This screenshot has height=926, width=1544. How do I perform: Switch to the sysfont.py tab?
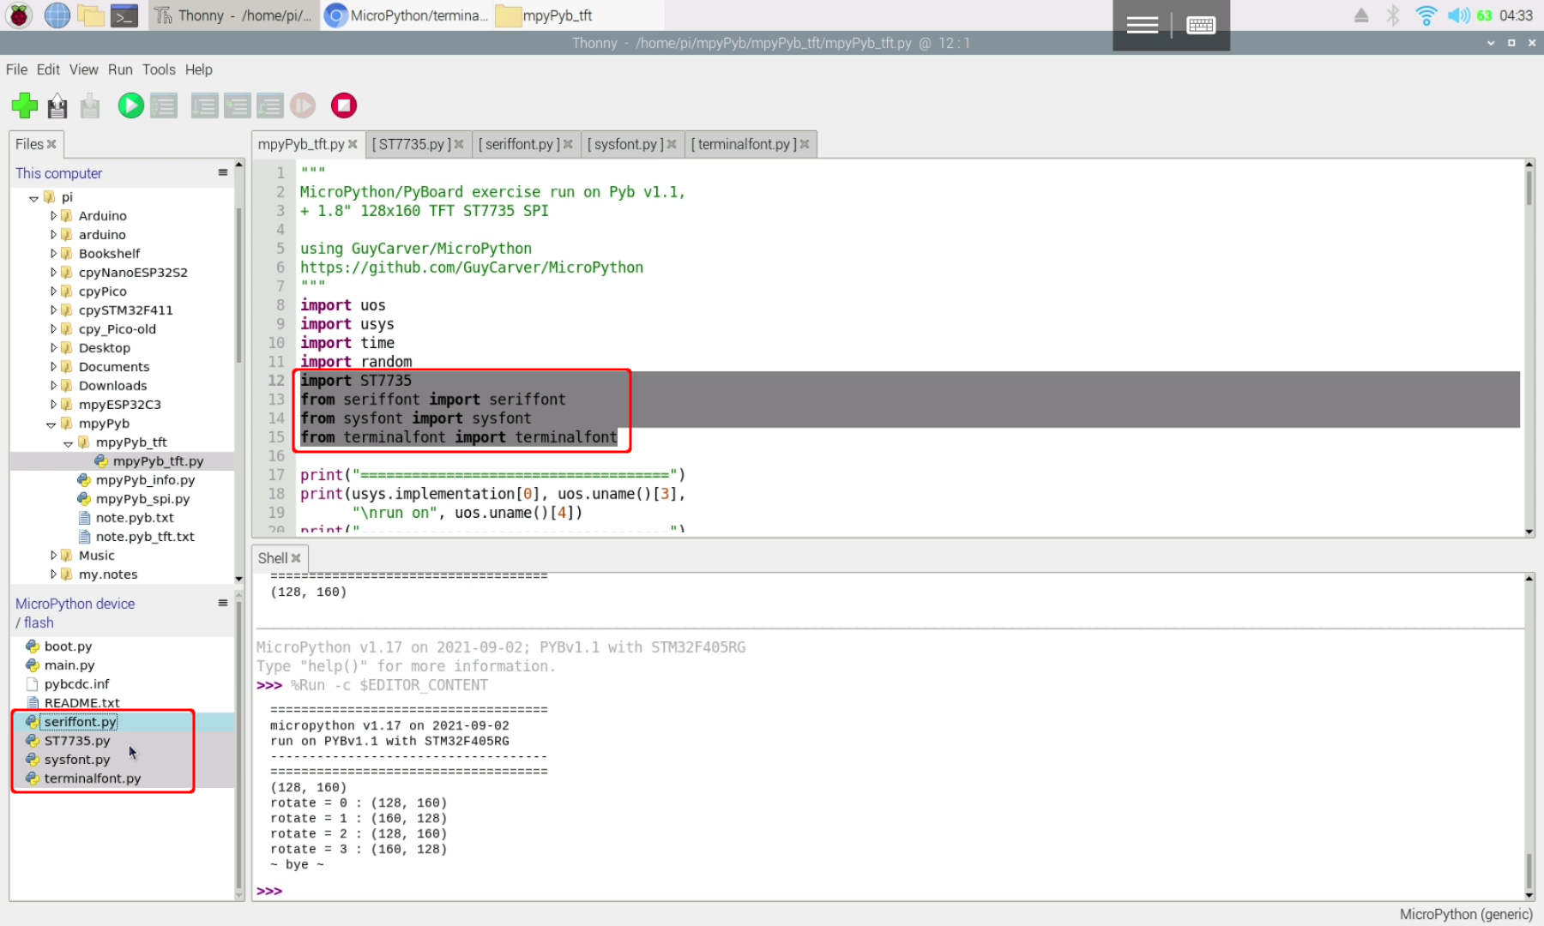[626, 143]
